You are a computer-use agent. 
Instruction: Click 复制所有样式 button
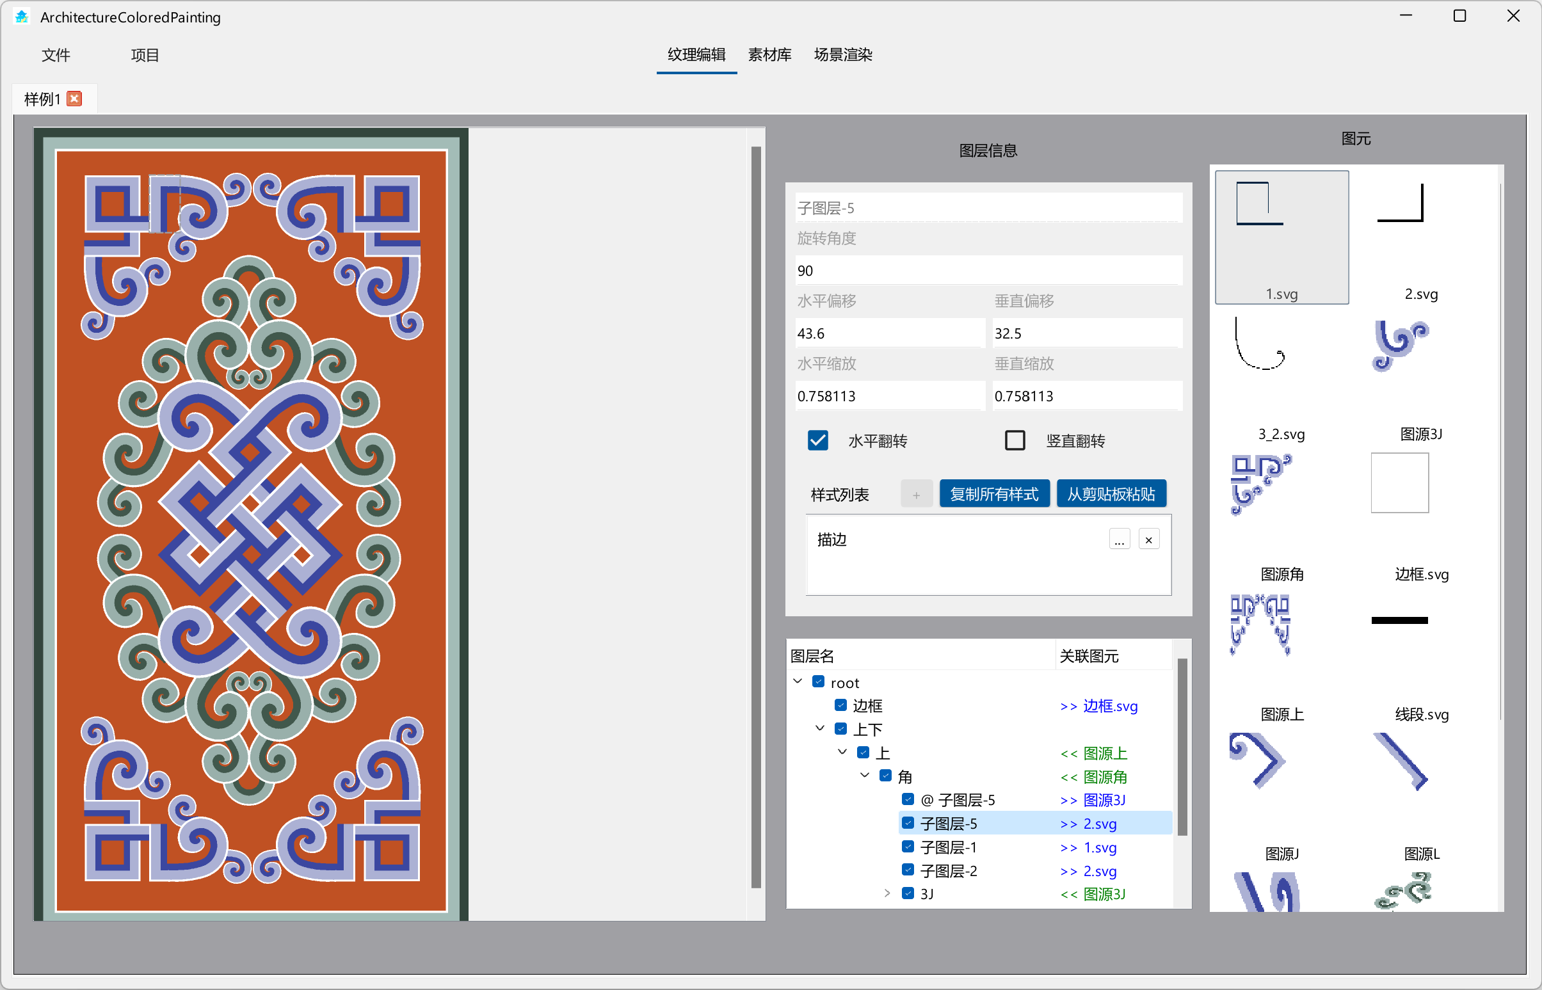tap(994, 493)
